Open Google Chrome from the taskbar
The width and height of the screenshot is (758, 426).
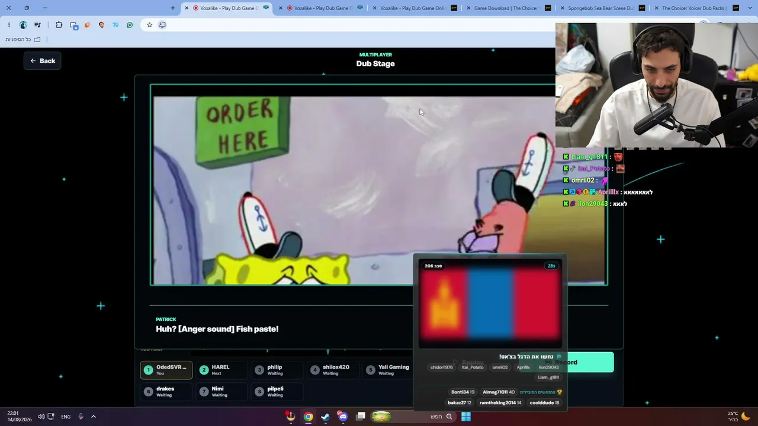pyautogui.click(x=309, y=417)
